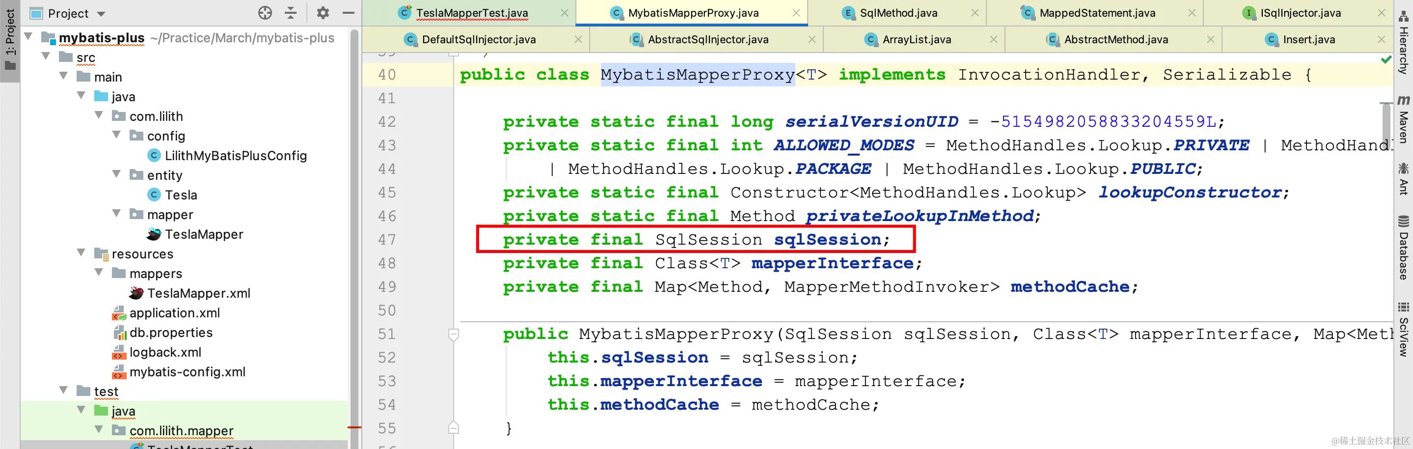Open the Project view dropdown
Screen dimensions: 1413x449
(x=101, y=14)
